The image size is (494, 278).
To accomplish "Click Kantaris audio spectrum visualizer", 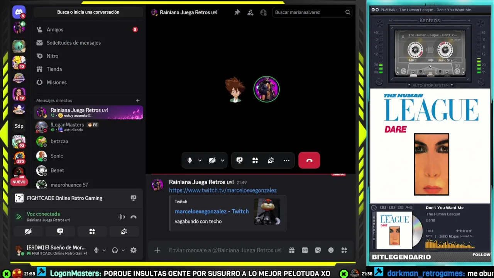I will tap(450, 244).
